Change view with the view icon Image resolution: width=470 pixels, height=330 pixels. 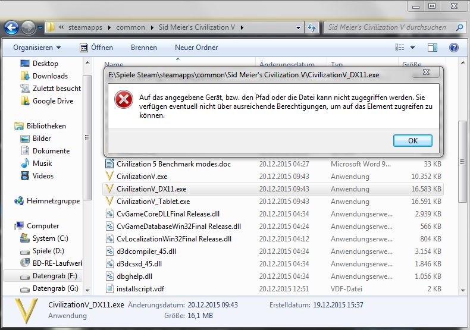(x=400, y=48)
